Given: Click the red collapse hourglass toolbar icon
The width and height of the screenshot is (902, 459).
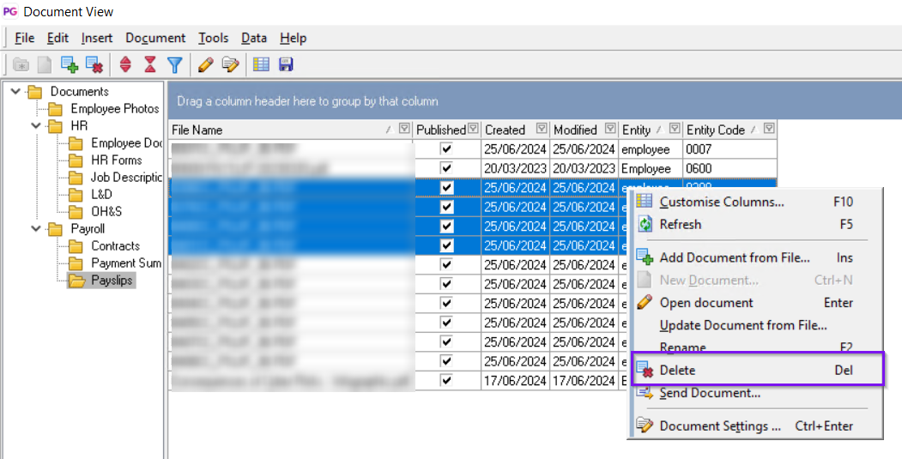Looking at the screenshot, I should pos(150,64).
